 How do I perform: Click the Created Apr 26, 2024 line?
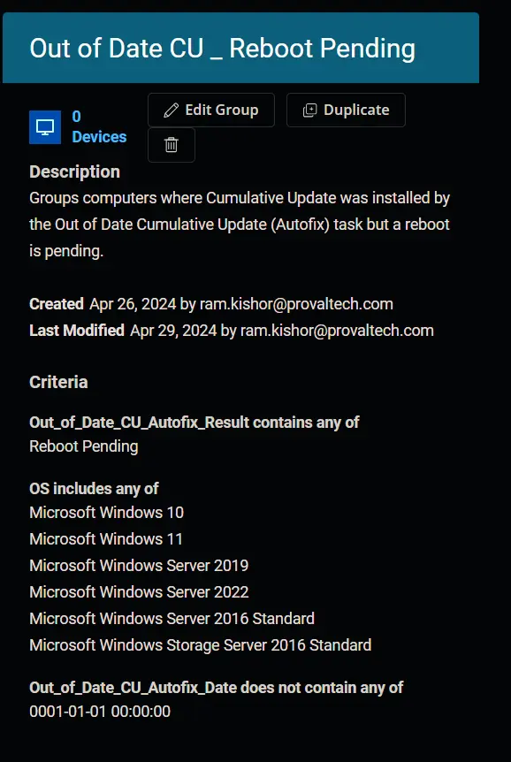click(211, 304)
